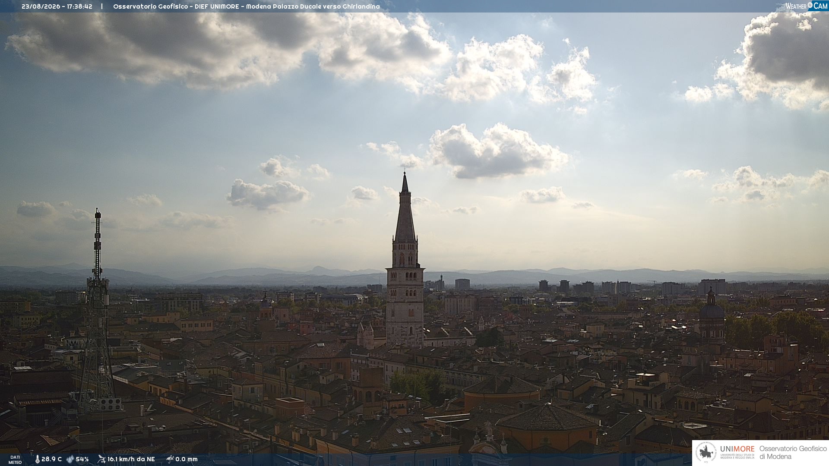Open the DATI METEO label

pos(15,460)
